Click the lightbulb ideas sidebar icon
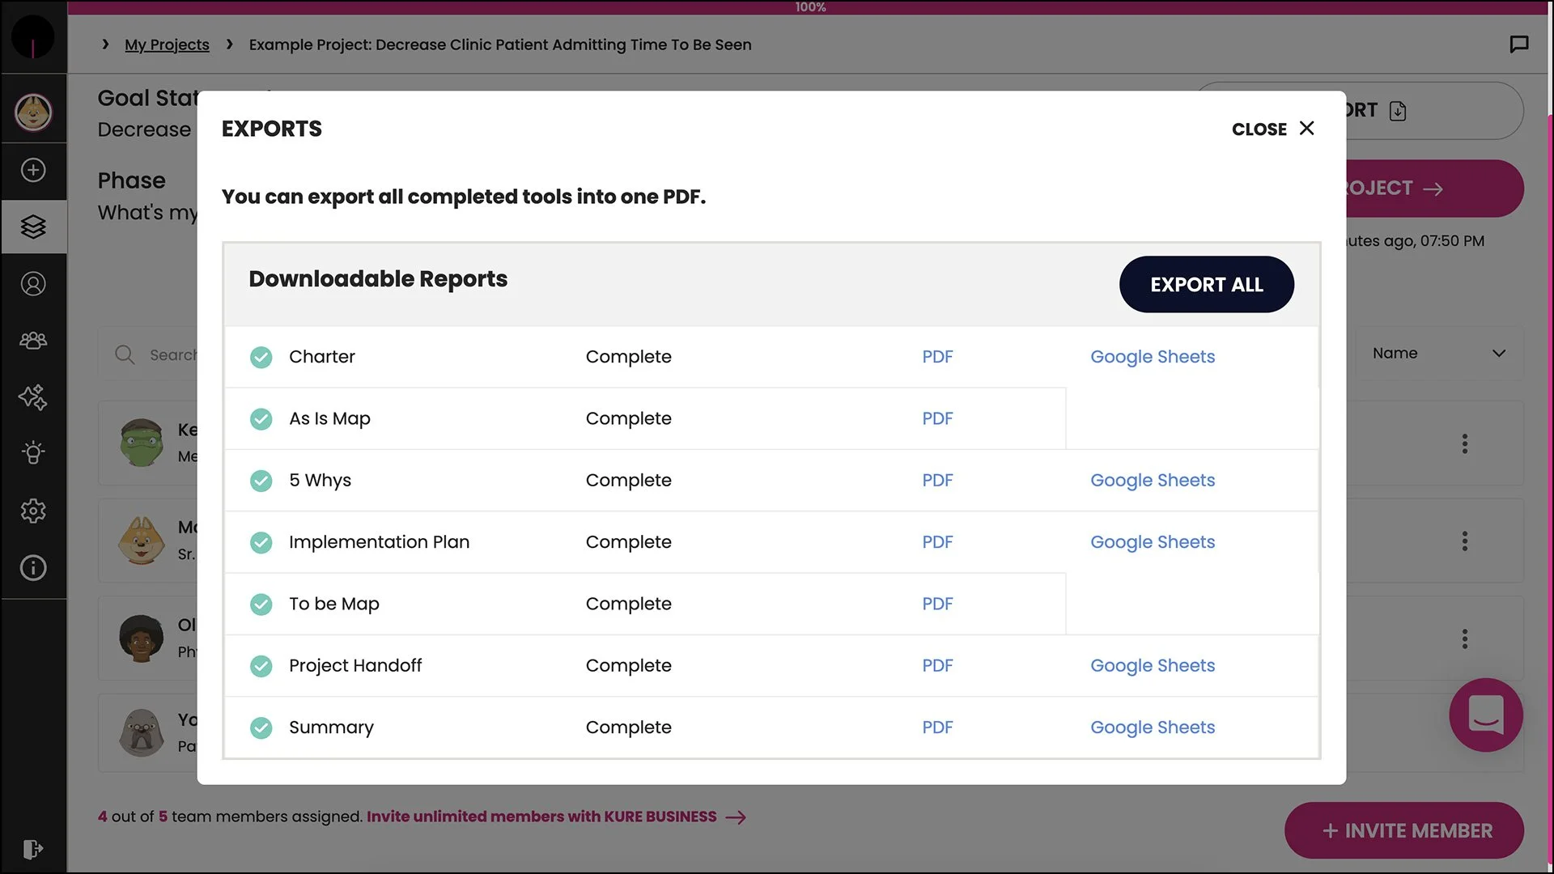Screen dimensions: 1554x874 click(x=33, y=453)
